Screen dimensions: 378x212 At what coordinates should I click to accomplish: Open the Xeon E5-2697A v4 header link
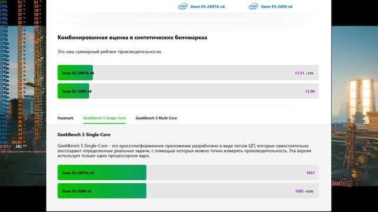coord(207,6)
